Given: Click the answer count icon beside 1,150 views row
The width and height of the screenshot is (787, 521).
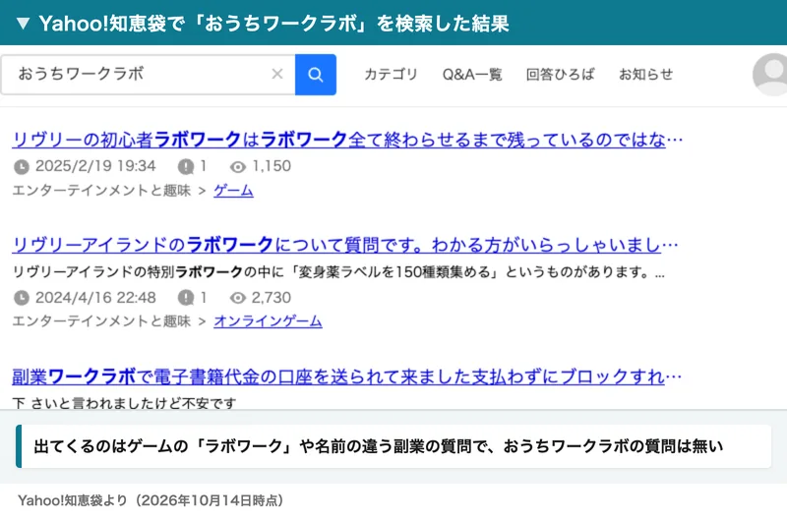Looking at the screenshot, I should pos(186,166).
